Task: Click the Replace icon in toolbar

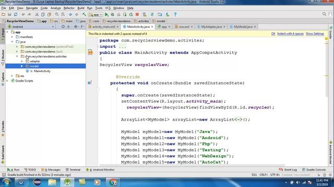Action: pyautogui.click(x=63, y=15)
